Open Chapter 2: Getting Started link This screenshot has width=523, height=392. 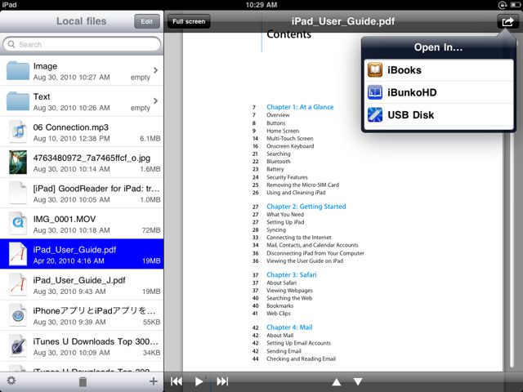click(x=306, y=207)
